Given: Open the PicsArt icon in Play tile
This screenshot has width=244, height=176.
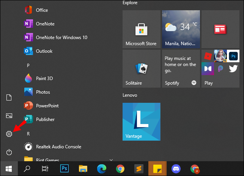Looking at the screenshot, I should pos(220,69).
